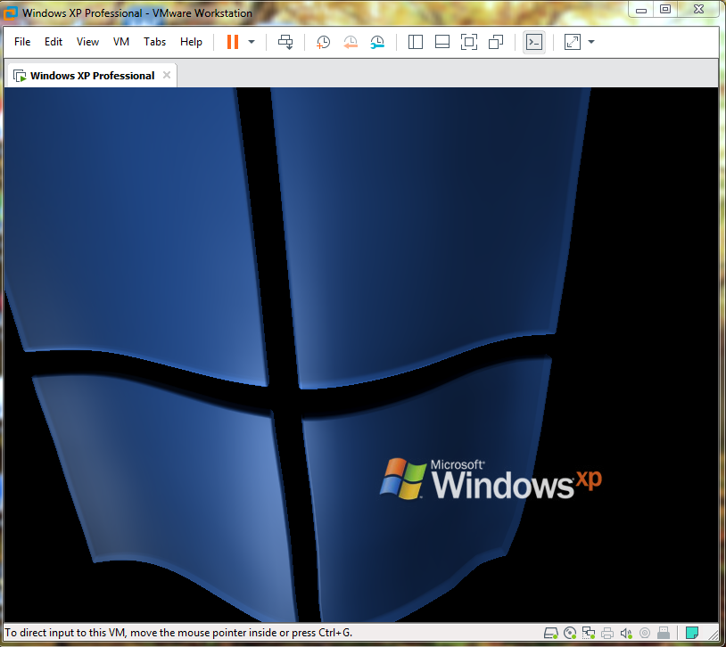Click the VMware Workstation title bar icon
The height and width of the screenshot is (647, 726).
pyautogui.click(x=10, y=13)
